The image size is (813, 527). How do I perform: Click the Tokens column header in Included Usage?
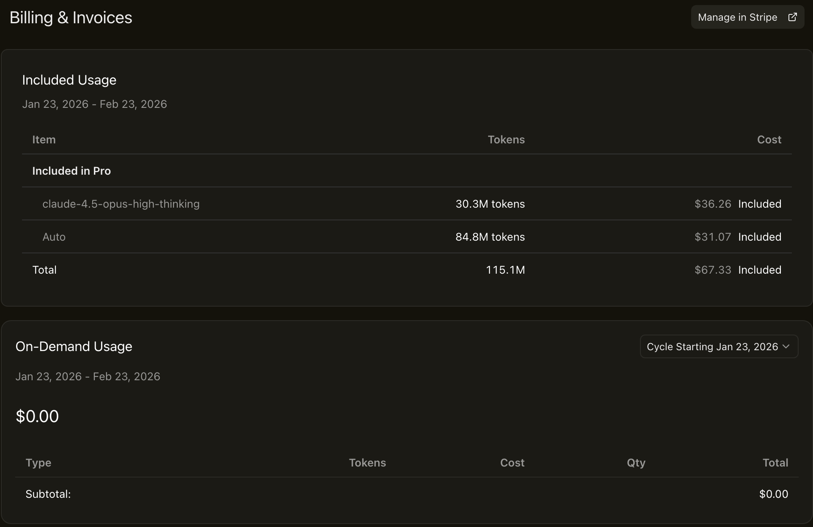(506, 140)
